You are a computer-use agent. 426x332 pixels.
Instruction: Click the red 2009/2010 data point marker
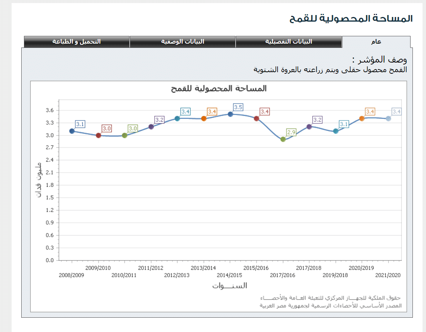point(98,136)
